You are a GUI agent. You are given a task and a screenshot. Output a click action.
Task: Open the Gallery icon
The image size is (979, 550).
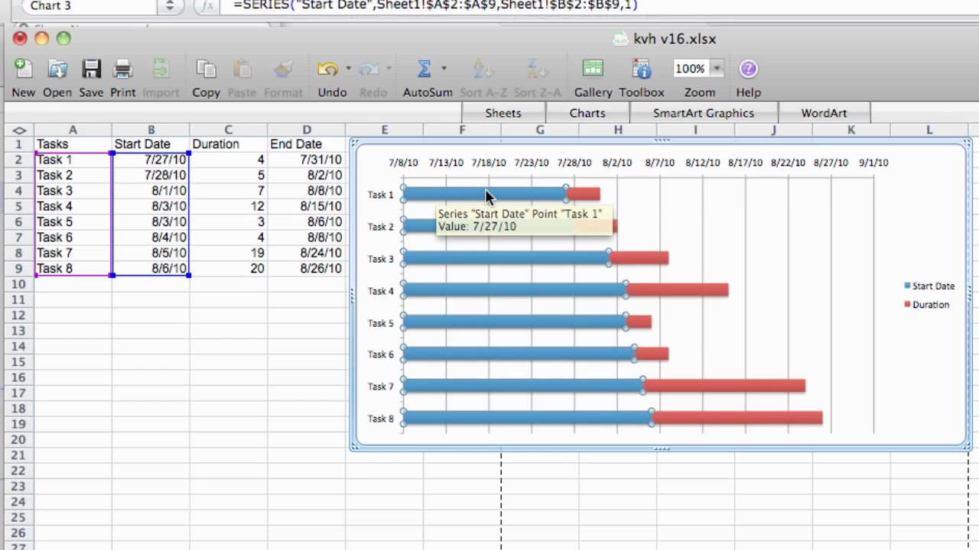click(x=593, y=70)
